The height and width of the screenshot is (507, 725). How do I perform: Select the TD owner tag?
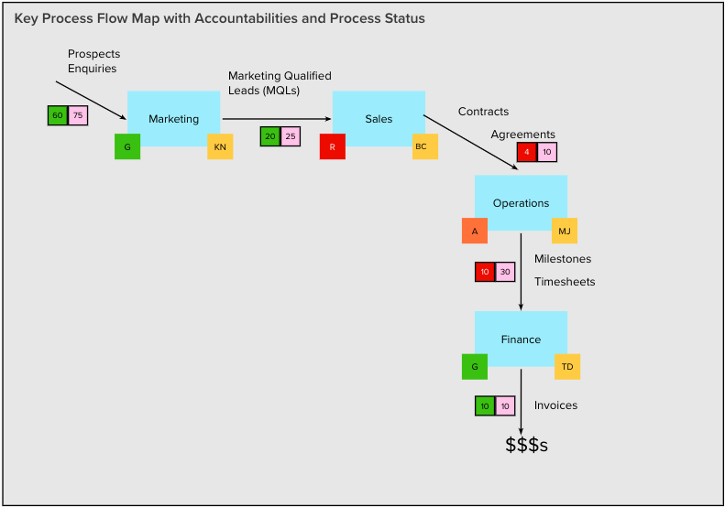coord(567,367)
